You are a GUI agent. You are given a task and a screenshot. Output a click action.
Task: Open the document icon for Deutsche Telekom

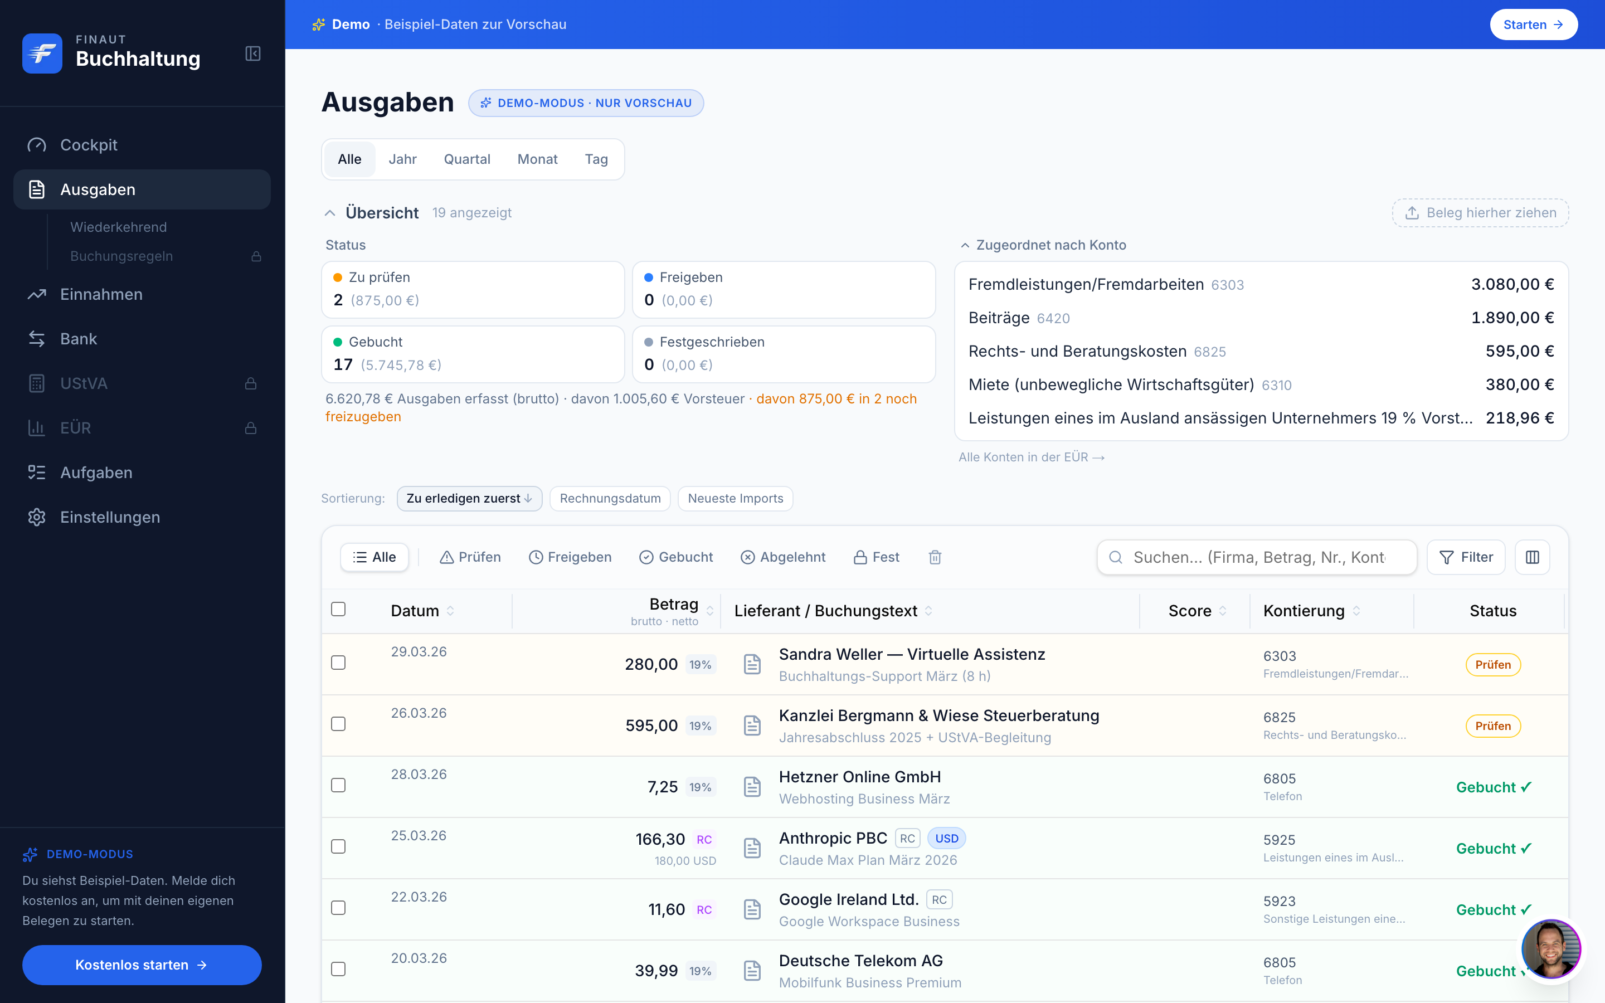(752, 971)
